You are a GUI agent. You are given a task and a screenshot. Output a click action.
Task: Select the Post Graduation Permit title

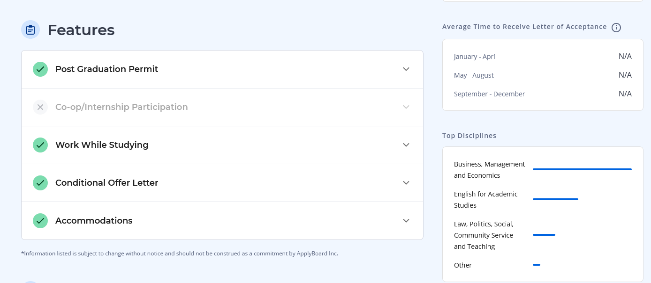106,69
